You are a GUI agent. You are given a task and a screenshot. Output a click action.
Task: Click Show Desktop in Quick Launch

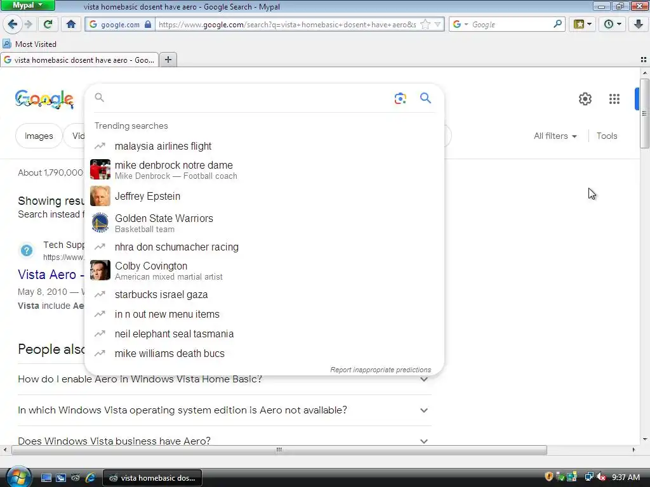(46, 478)
